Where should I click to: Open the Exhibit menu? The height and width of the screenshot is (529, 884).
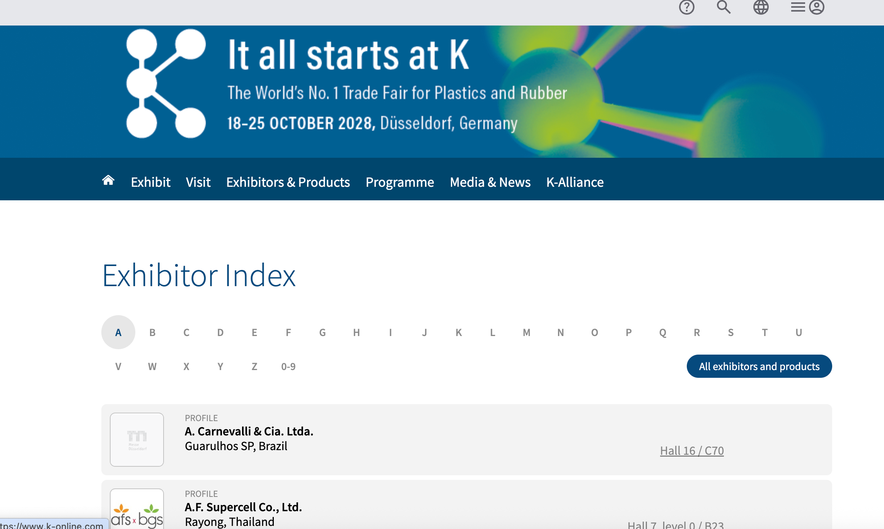(150, 182)
